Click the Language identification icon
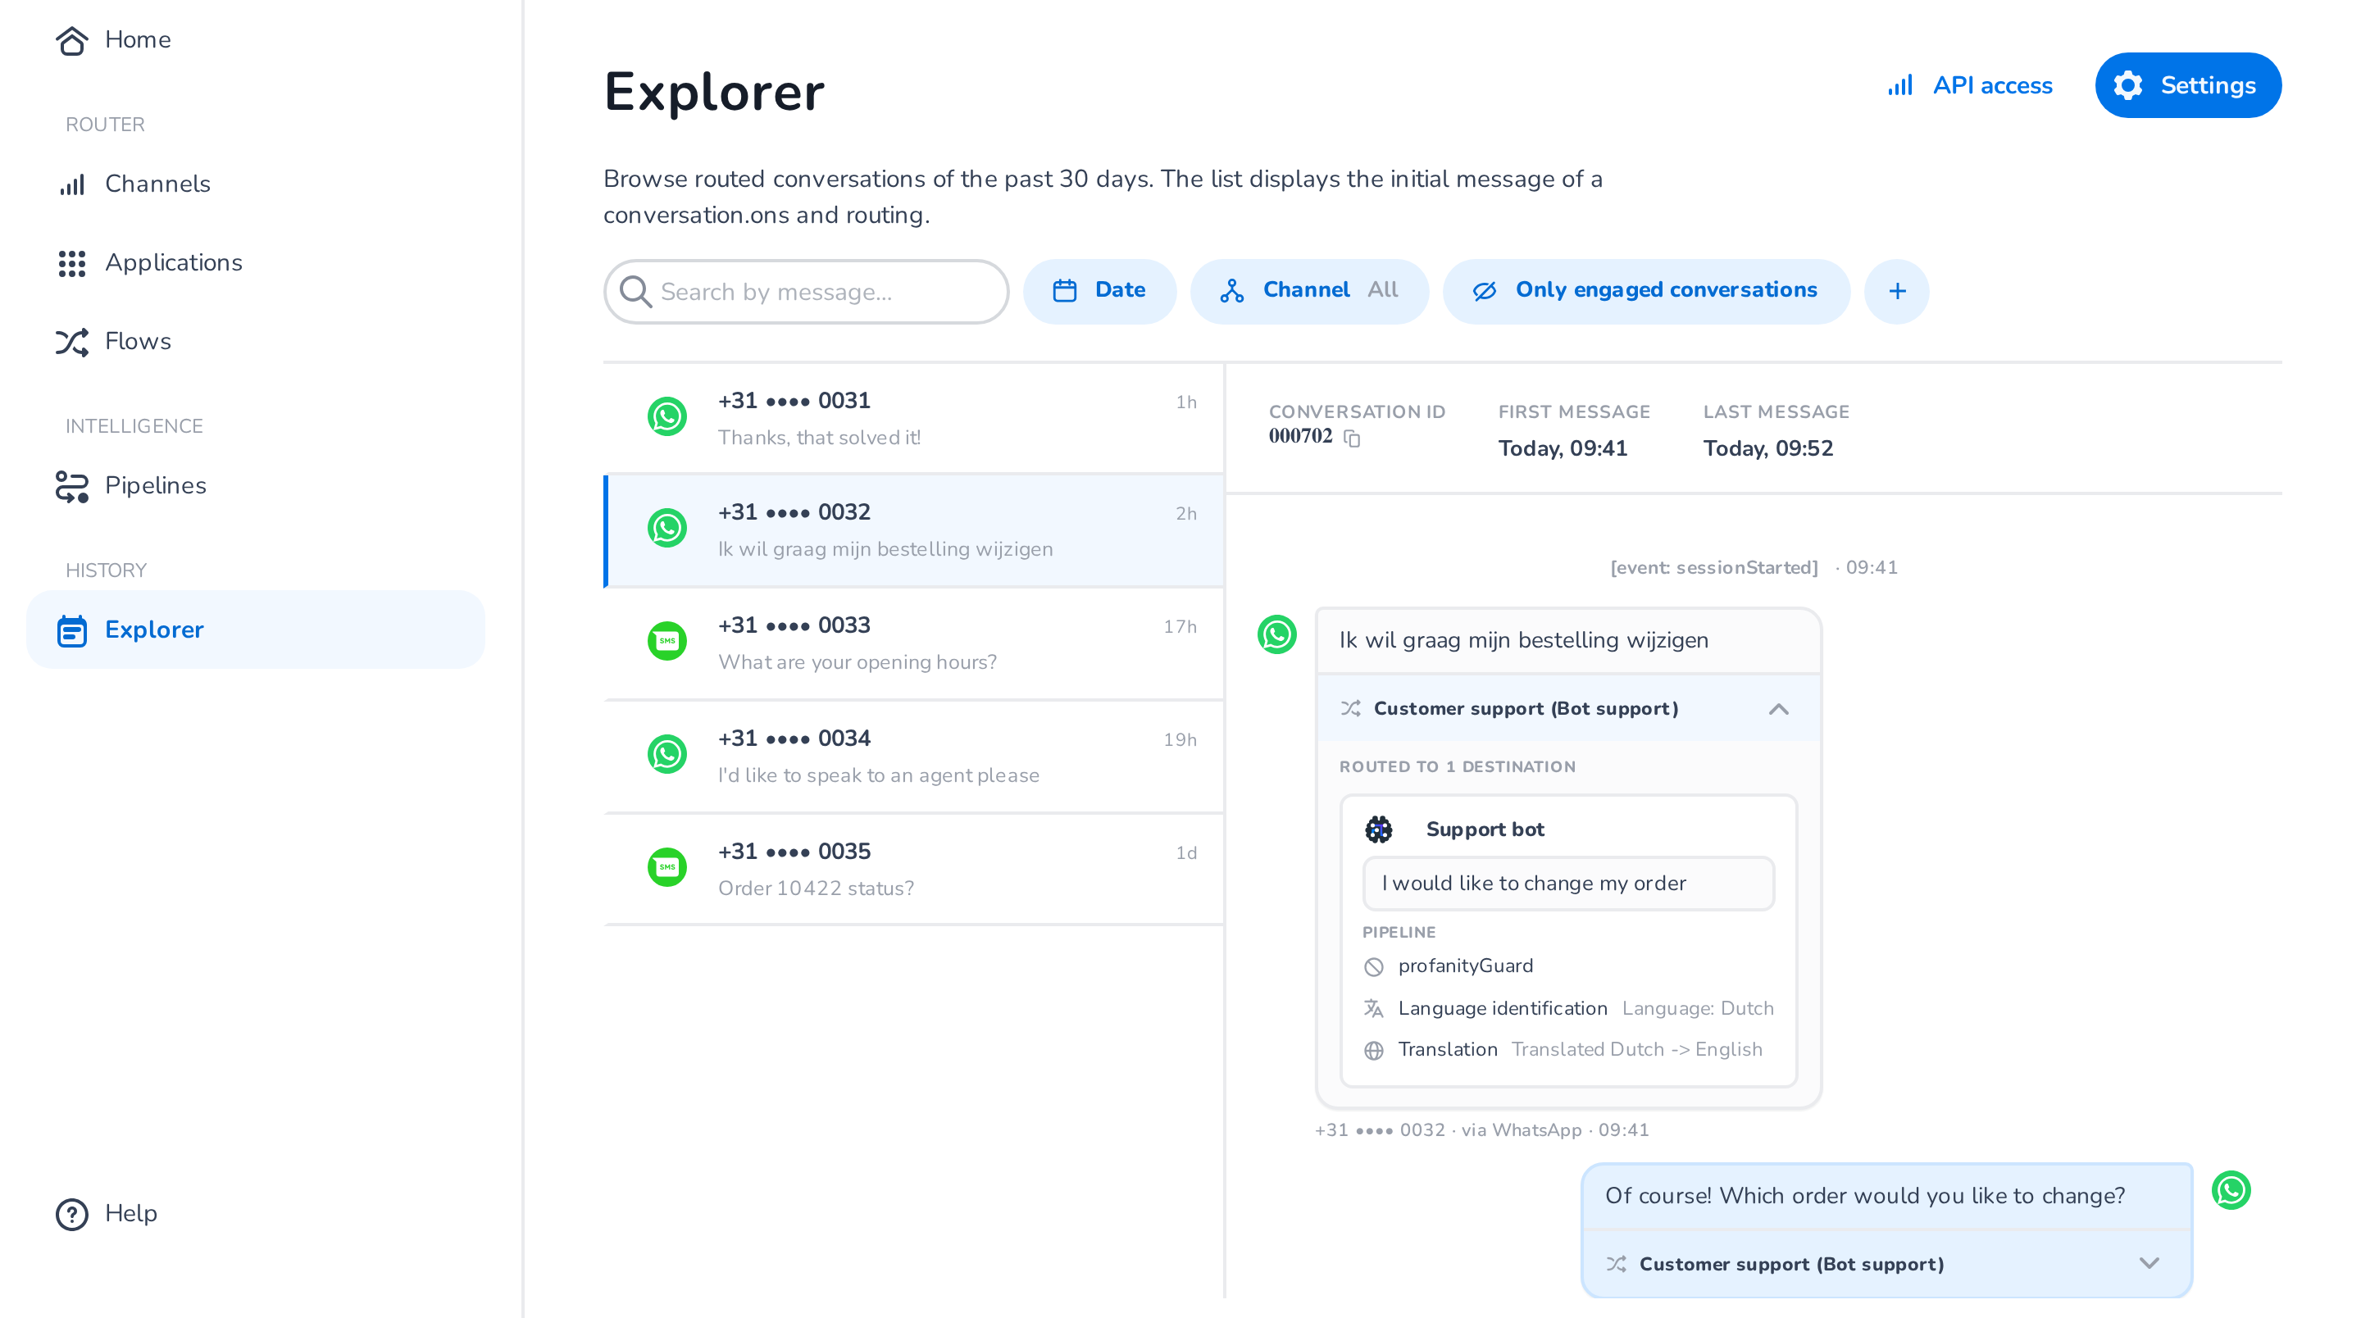Viewport: 2361px width, 1318px height. tap(1373, 1008)
